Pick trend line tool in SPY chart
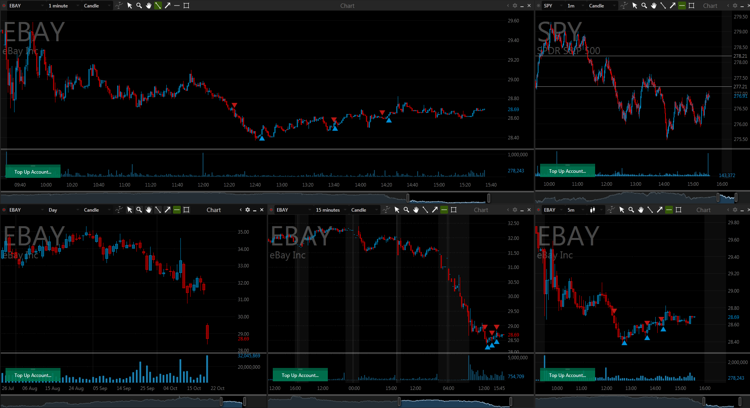750x408 pixels. pyautogui.click(x=663, y=5)
